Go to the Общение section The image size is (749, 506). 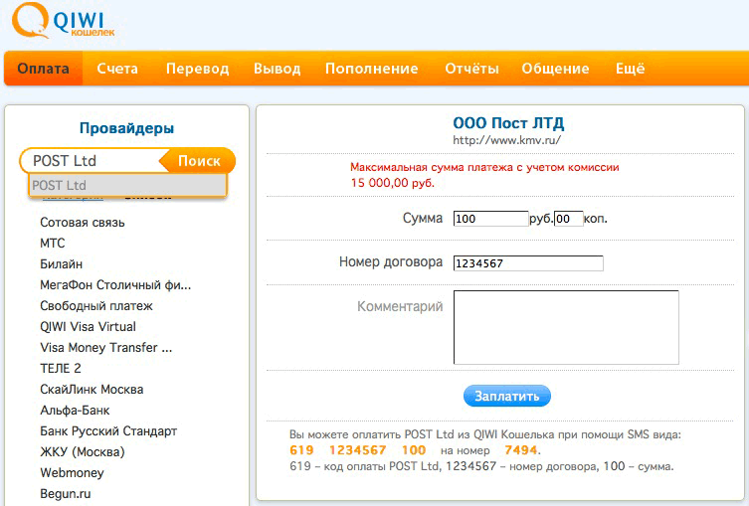click(x=555, y=69)
